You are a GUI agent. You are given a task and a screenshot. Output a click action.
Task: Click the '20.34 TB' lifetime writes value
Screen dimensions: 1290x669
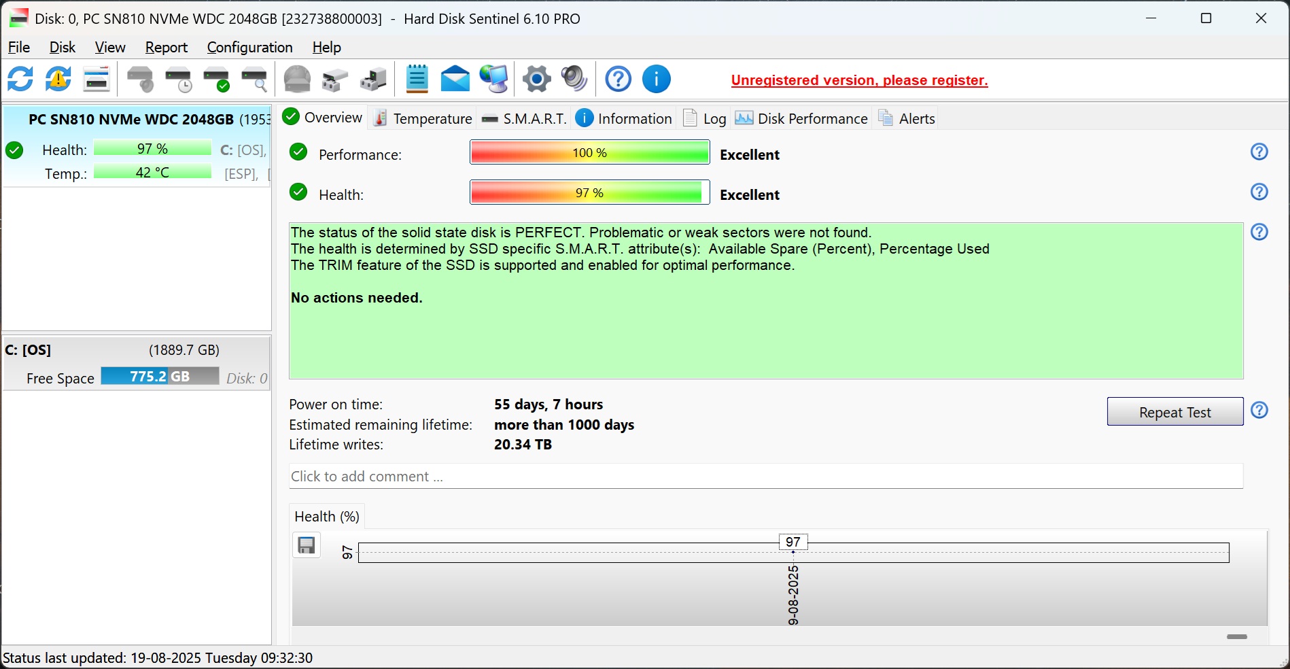click(523, 445)
